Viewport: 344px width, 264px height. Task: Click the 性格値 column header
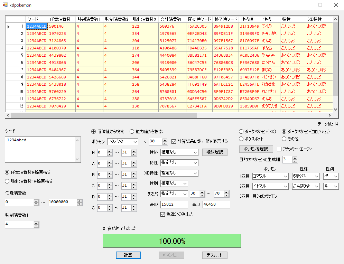point(250,19)
